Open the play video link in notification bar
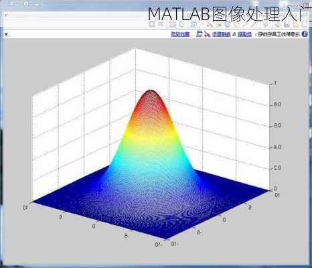Screen dimensions: 312x268 tap(180, 34)
